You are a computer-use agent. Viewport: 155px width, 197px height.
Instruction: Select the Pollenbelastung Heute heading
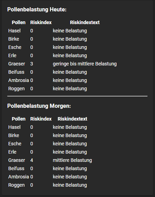(x=37, y=10)
